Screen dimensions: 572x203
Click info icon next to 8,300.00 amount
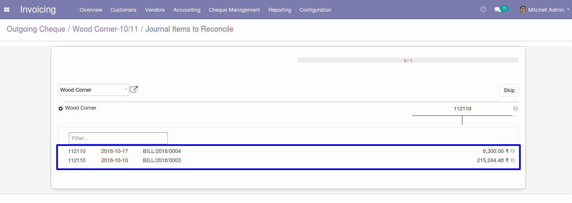(513, 151)
